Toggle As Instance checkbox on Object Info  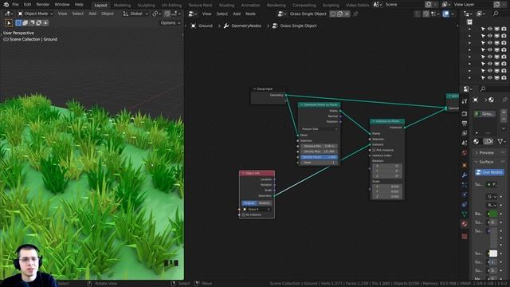244,214
